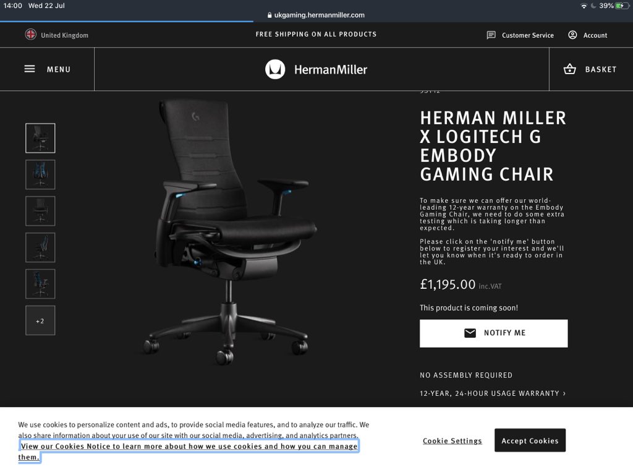Open the View our Cookies Notice link

(x=189, y=451)
